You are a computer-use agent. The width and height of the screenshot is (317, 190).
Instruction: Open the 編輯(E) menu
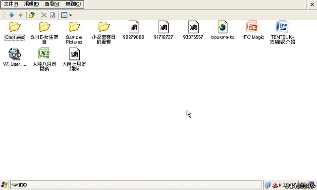(x=31, y=4)
